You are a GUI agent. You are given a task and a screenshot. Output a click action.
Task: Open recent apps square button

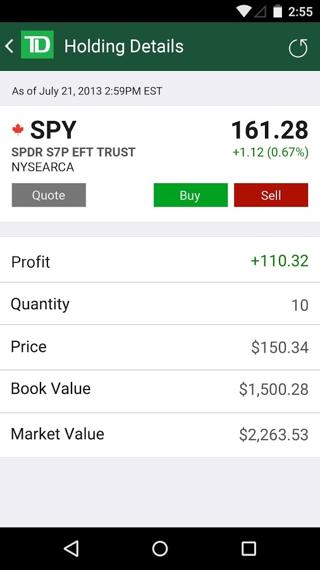249,548
